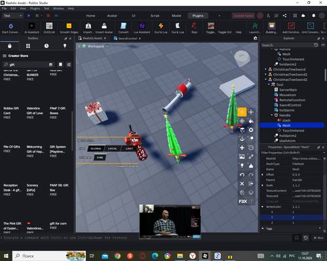Screen dimensions: 327x261
Task: Open the Home ribbon tab
Action: tap(90, 16)
